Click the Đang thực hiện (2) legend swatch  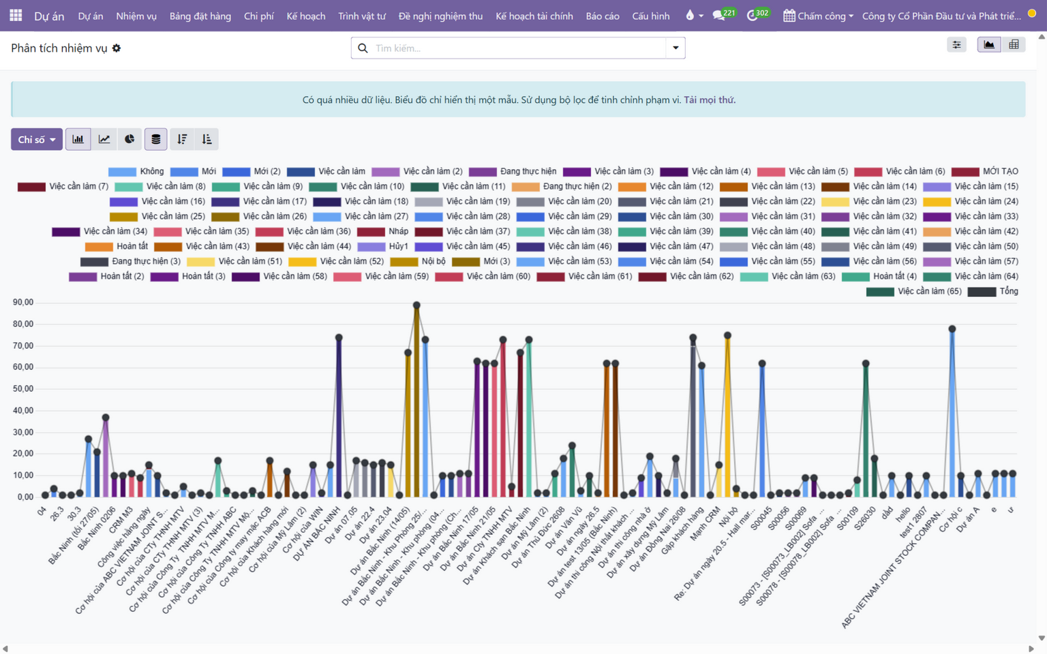(526, 187)
